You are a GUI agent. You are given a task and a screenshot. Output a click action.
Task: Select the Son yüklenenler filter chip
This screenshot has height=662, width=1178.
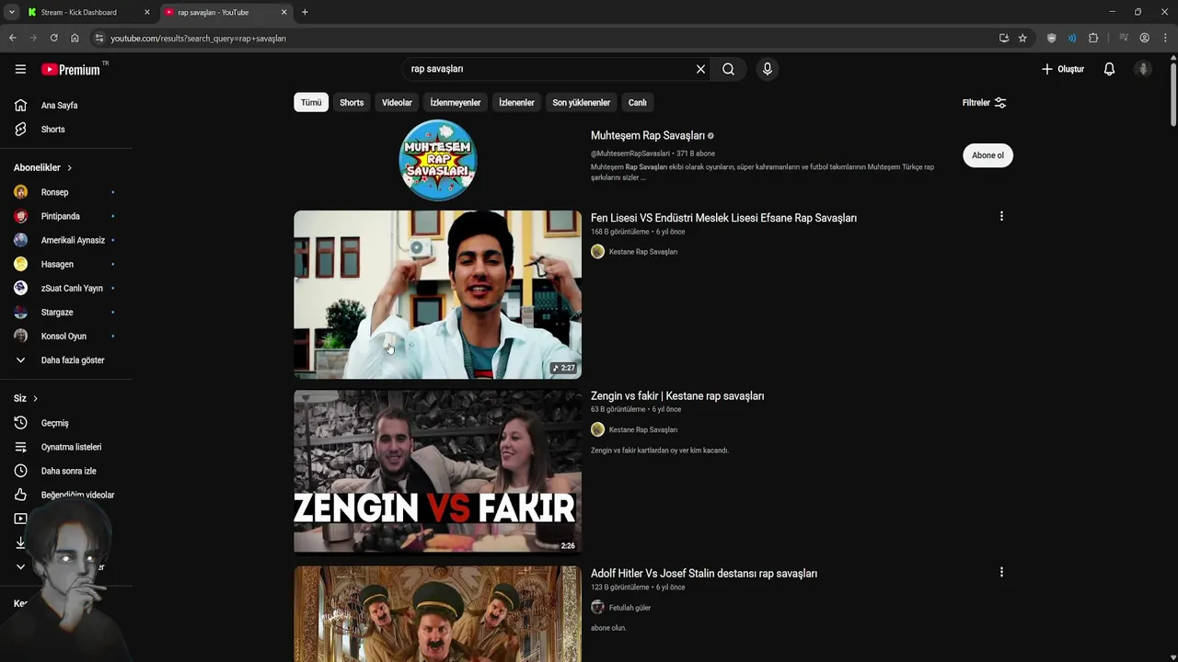[581, 103]
